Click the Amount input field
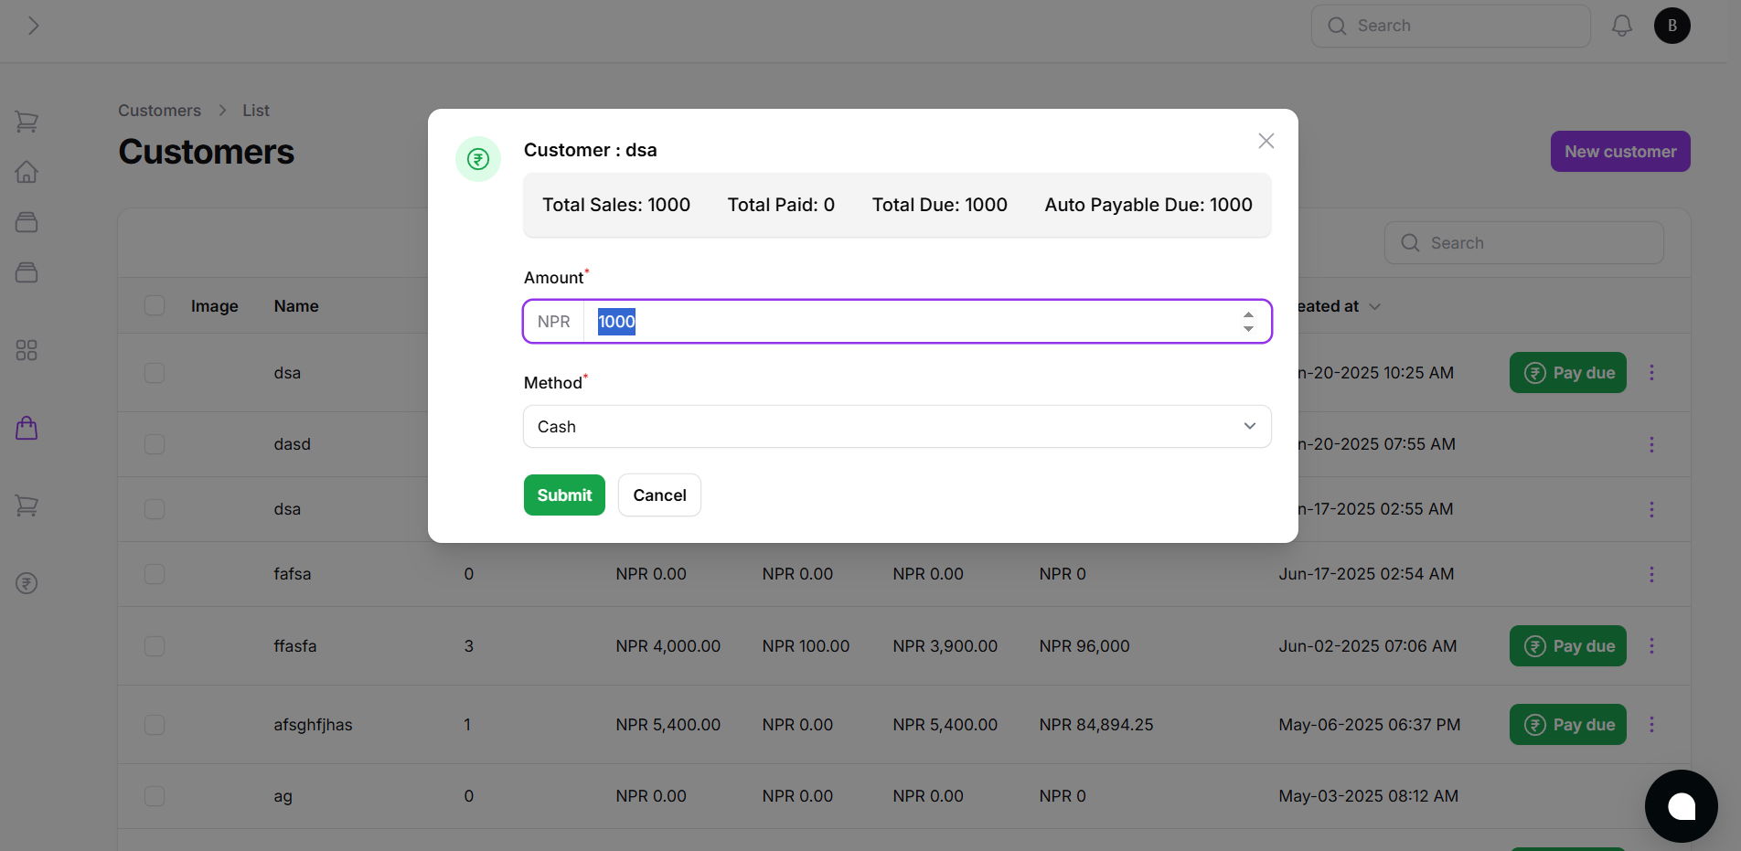1741x851 pixels. tap(905, 322)
